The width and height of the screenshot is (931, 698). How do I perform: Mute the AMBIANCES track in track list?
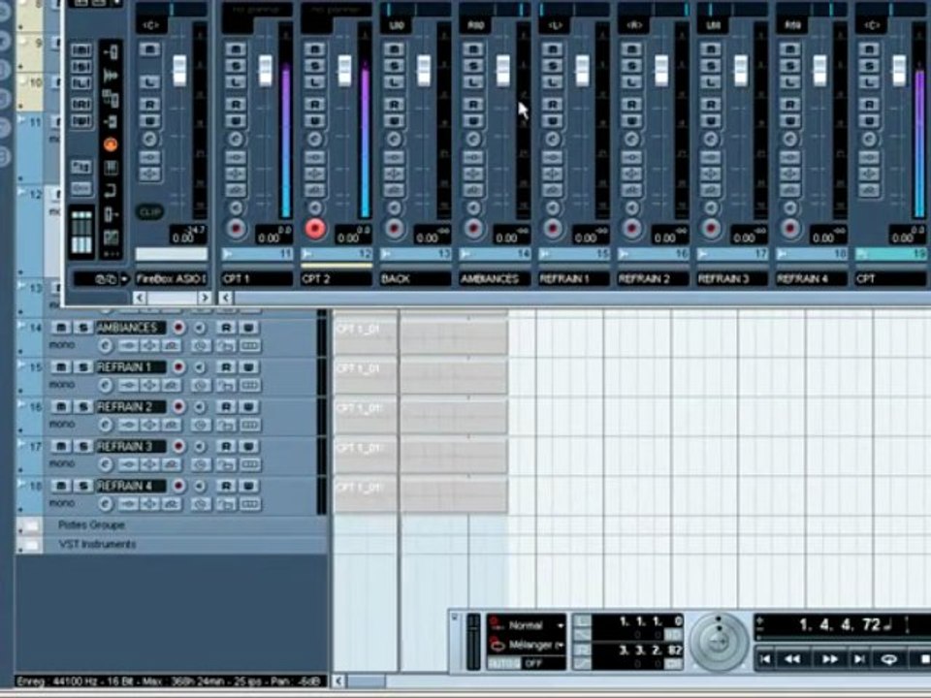click(x=60, y=328)
